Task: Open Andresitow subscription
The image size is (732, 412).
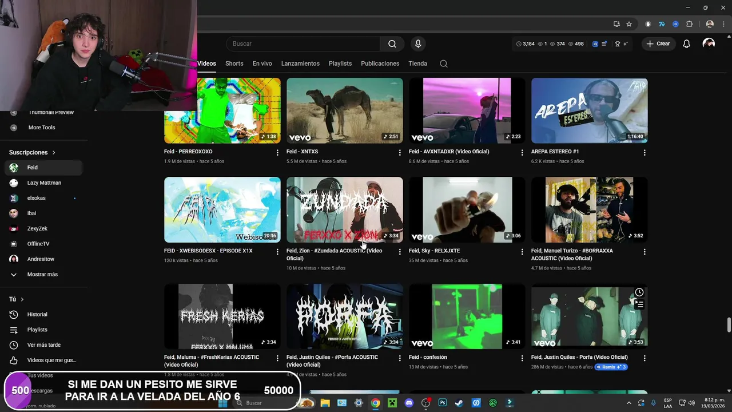Action: (x=43, y=259)
